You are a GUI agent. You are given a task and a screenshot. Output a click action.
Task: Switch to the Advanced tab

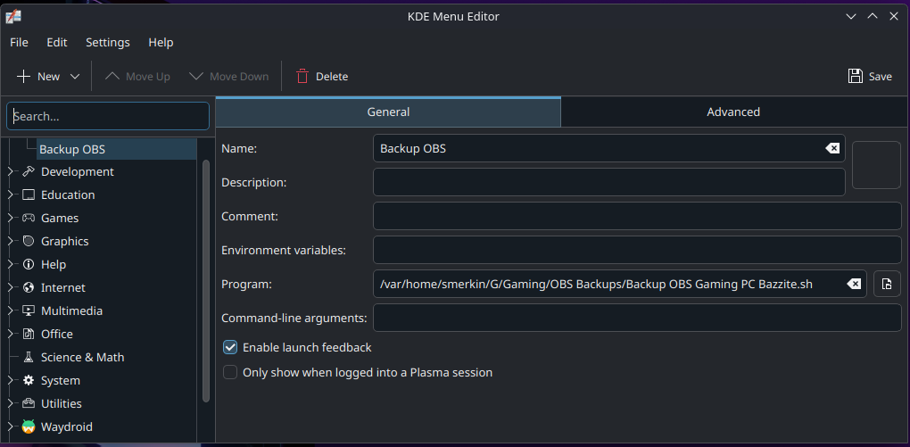(x=733, y=112)
